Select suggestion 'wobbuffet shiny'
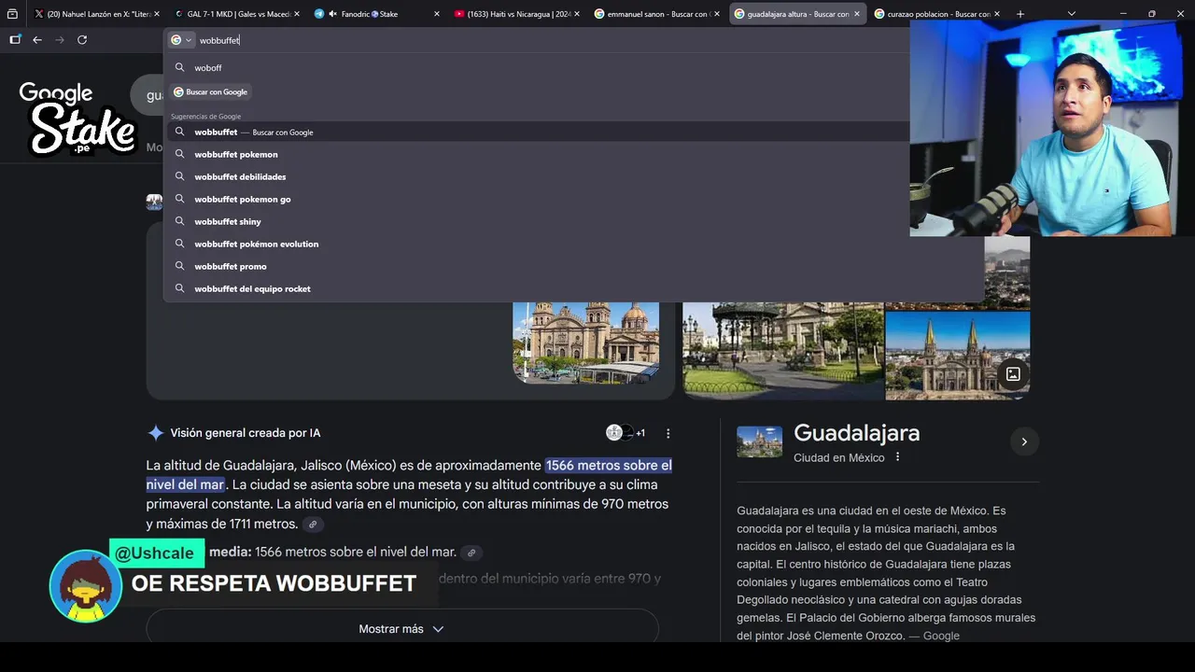Viewport: 1195px width, 672px height. point(537,221)
